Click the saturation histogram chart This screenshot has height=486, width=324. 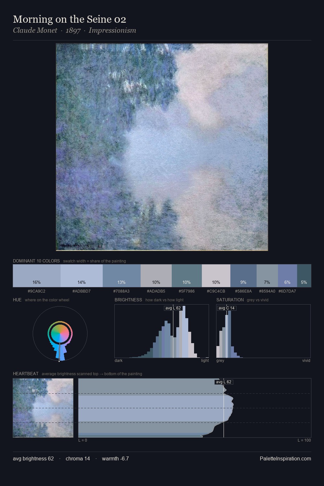(263, 331)
